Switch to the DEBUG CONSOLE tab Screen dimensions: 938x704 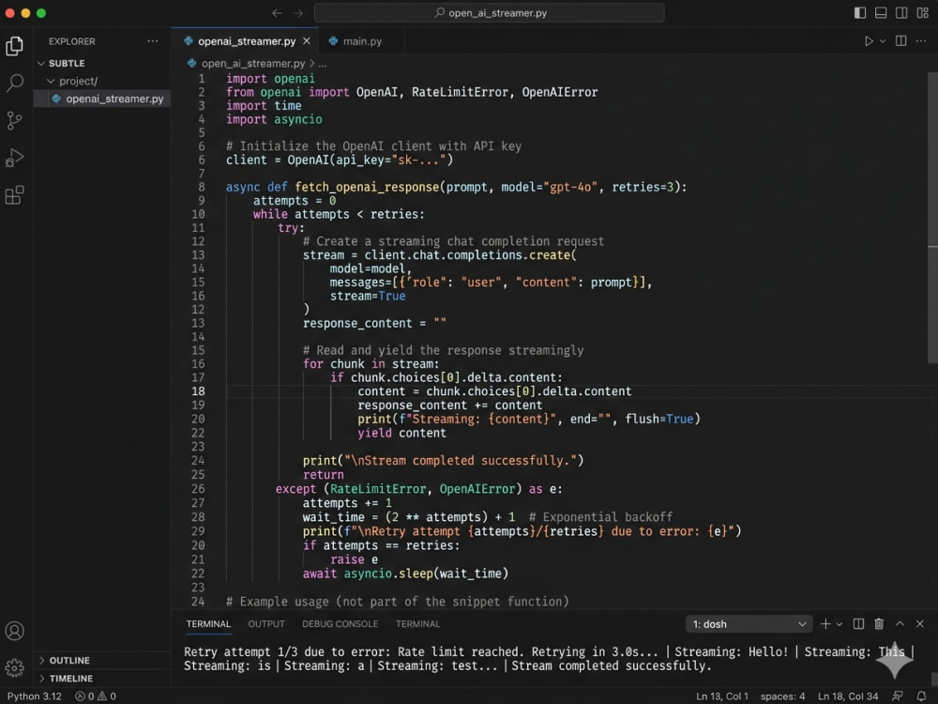click(x=340, y=624)
